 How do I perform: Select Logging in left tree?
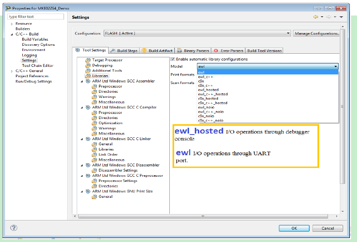[x=29, y=55]
